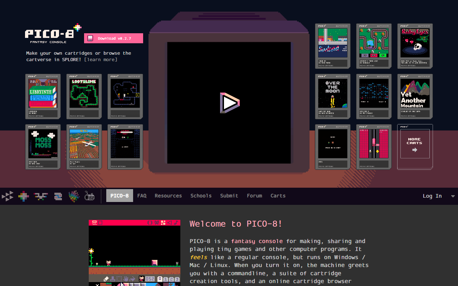Select sprite page tab 2 in demo

coord(171,279)
